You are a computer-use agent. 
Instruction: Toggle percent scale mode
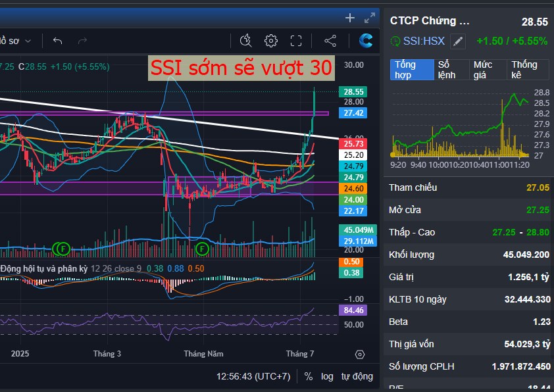click(x=309, y=376)
